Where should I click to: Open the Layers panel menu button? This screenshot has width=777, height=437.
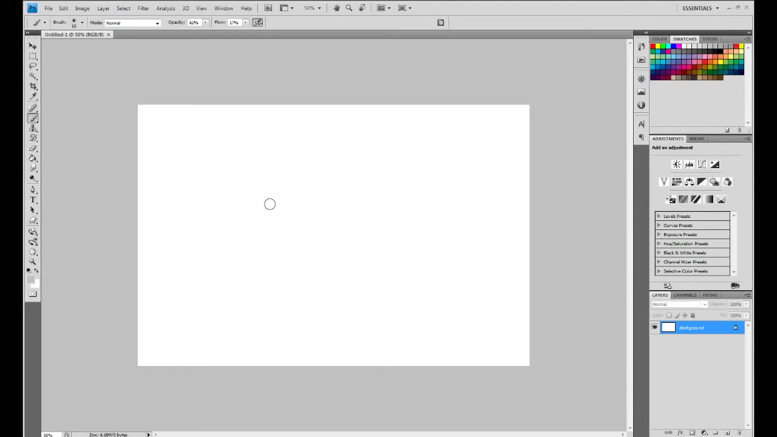[748, 295]
